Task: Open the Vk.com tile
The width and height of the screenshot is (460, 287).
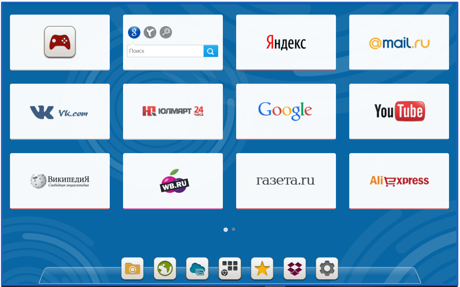Action: (x=60, y=112)
